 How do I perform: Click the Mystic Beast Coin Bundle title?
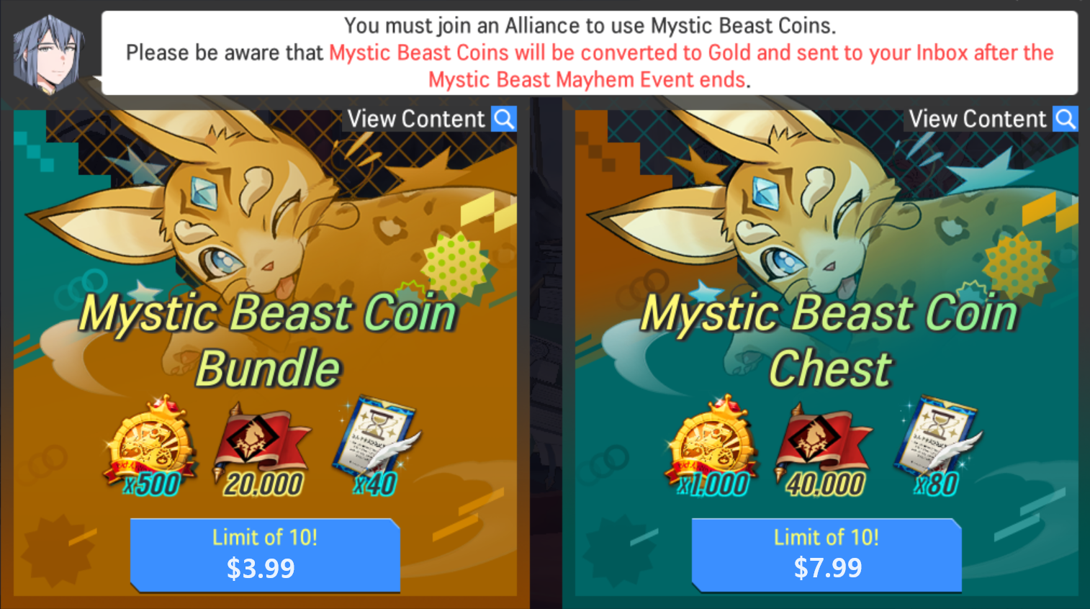coord(268,340)
